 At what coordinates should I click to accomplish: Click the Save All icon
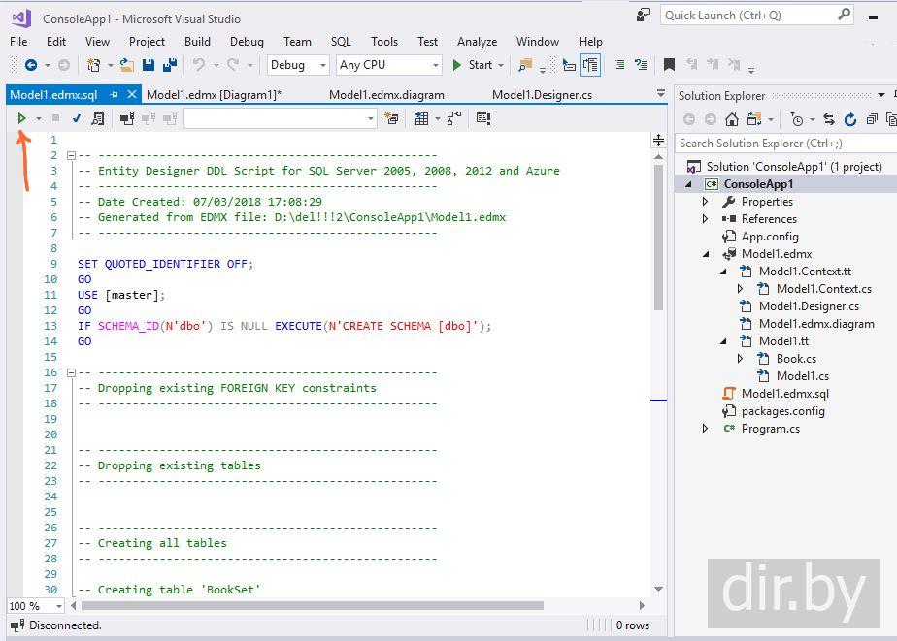(x=170, y=65)
